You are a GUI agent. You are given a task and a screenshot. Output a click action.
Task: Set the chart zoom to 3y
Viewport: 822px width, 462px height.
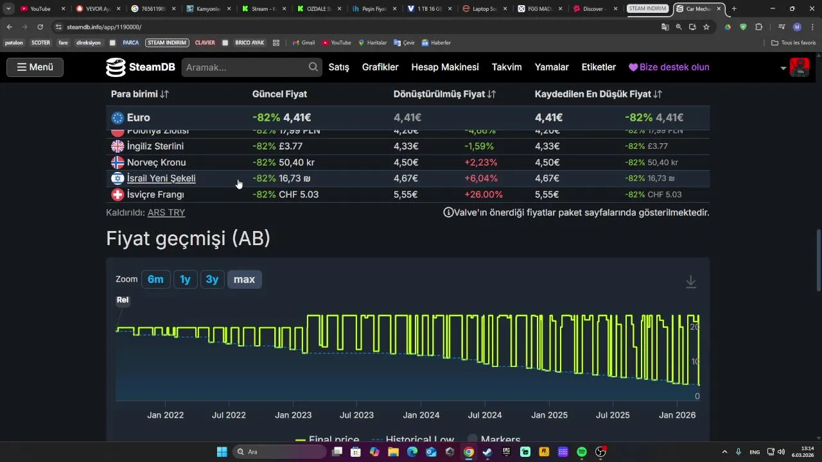coord(212,279)
